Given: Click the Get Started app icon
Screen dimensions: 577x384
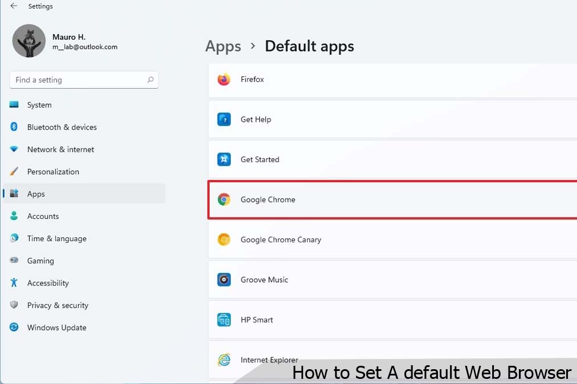Looking at the screenshot, I should [224, 159].
